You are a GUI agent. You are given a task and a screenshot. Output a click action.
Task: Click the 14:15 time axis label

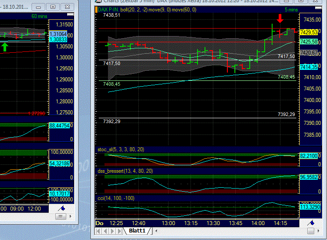[280, 223]
